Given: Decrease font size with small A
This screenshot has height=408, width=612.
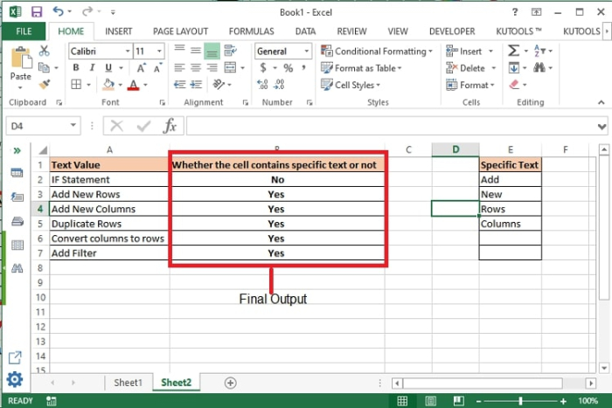Looking at the screenshot, I should [157, 68].
